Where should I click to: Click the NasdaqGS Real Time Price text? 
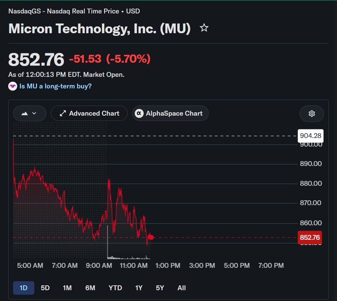coord(74,11)
